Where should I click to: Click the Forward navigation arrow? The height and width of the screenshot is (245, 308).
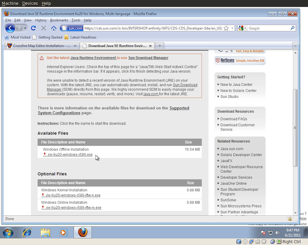(19, 28)
